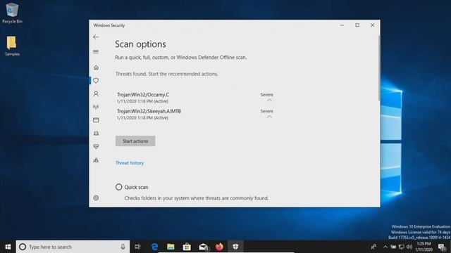Open App & browser control icon
This screenshot has width=451, height=253.
(x=96, y=120)
